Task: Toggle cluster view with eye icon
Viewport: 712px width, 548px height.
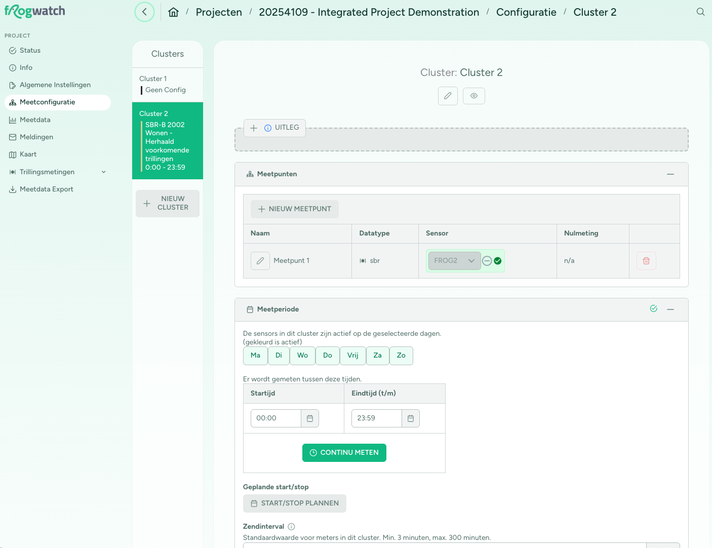Action: (x=474, y=96)
